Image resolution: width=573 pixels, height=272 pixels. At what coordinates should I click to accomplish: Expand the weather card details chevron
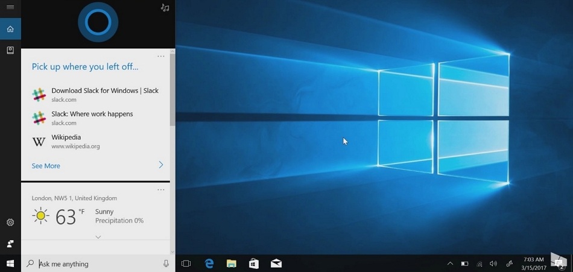(98, 237)
